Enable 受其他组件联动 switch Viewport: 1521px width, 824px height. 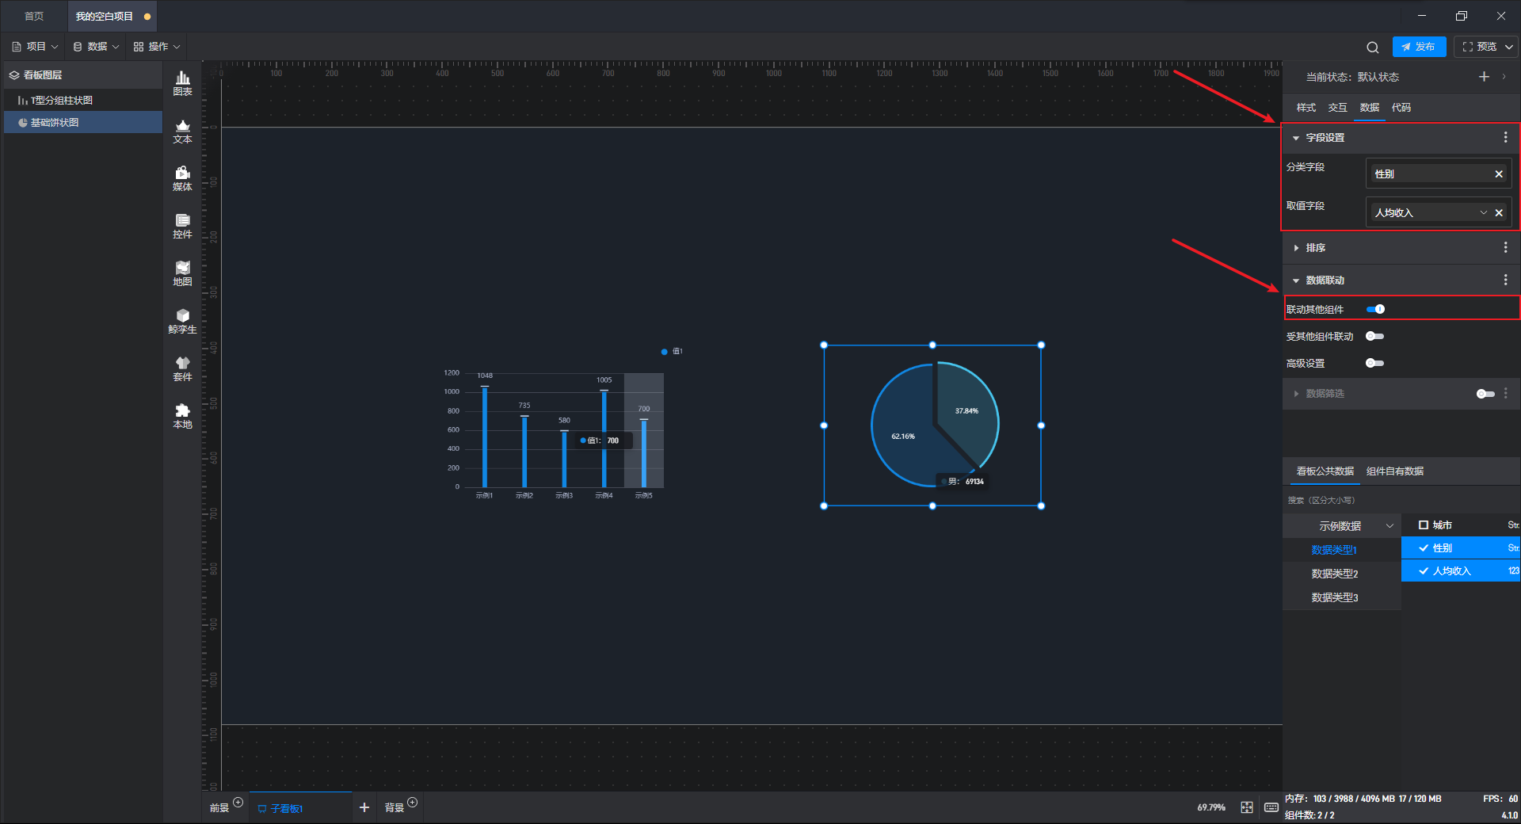1375,336
